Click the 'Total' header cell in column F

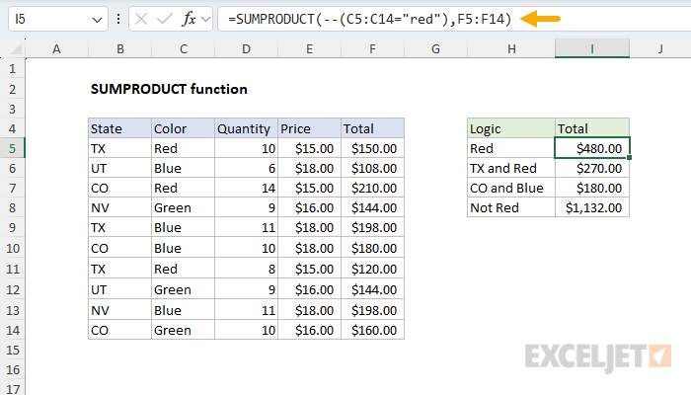point(372,128)
